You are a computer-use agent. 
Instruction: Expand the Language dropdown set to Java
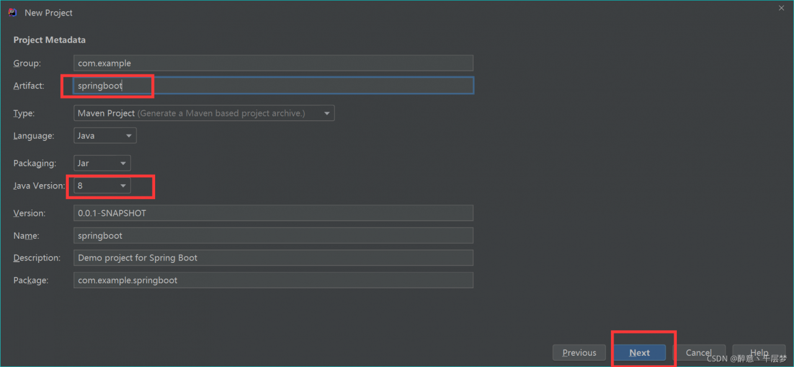click(x=105, y=136)
